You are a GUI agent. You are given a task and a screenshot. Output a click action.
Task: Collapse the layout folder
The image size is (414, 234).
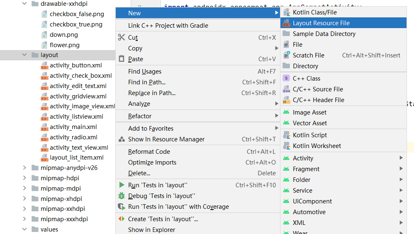click(x=24, y=55)
